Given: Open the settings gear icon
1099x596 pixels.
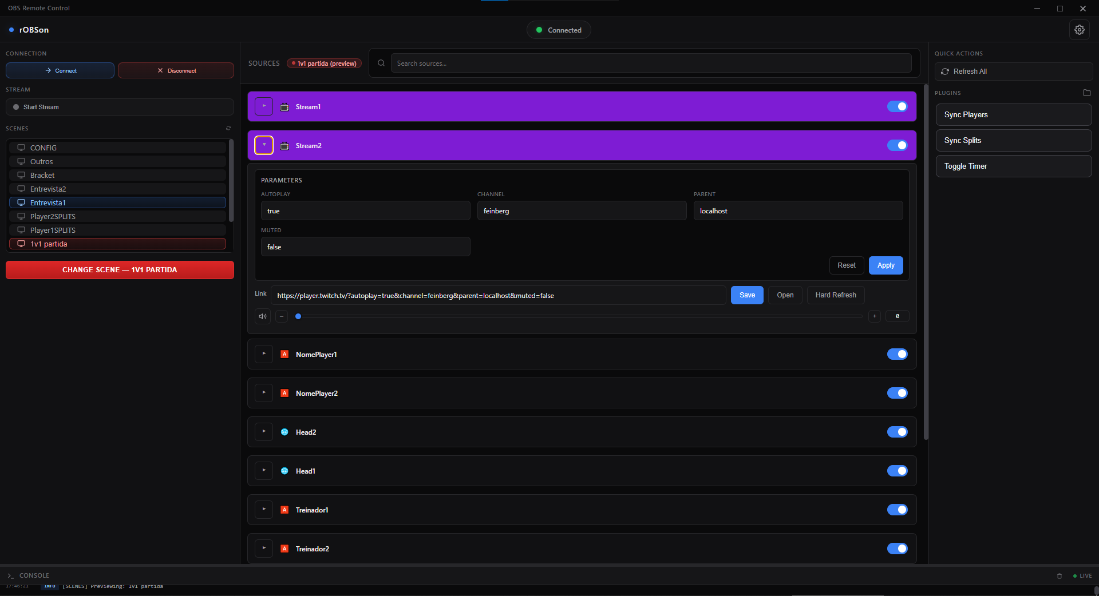Looking at the screenshot, I should coord(1079,30).
